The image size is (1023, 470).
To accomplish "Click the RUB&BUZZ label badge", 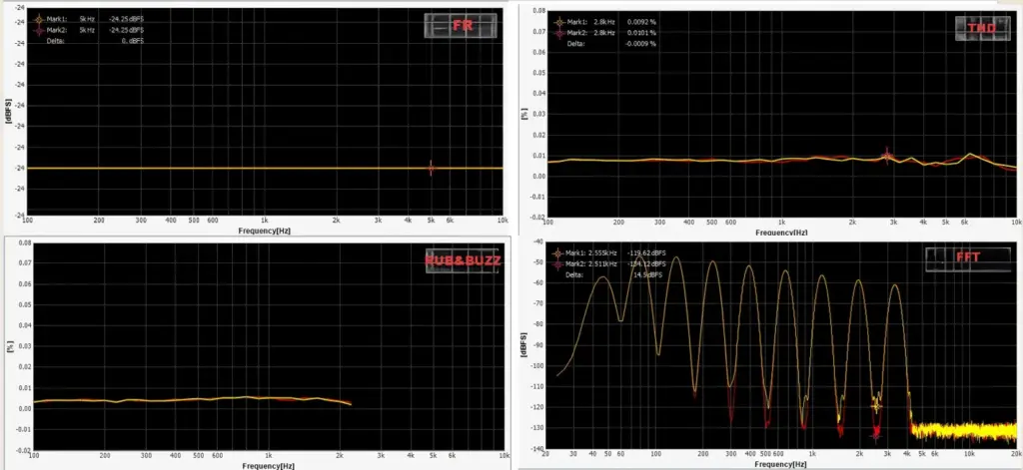I will pyautogui.click(x=462, y=261).
